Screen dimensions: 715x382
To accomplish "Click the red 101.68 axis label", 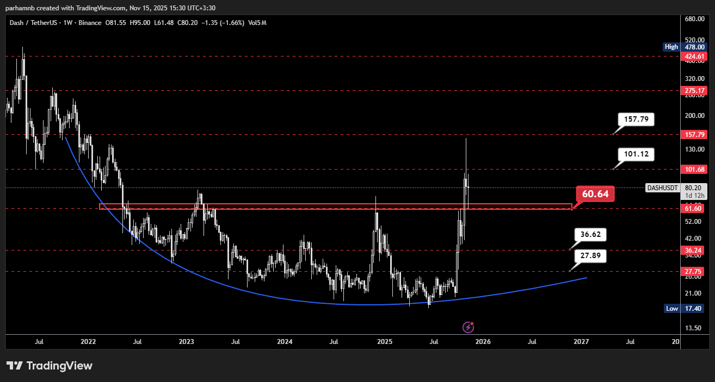I will coord(695,170).
